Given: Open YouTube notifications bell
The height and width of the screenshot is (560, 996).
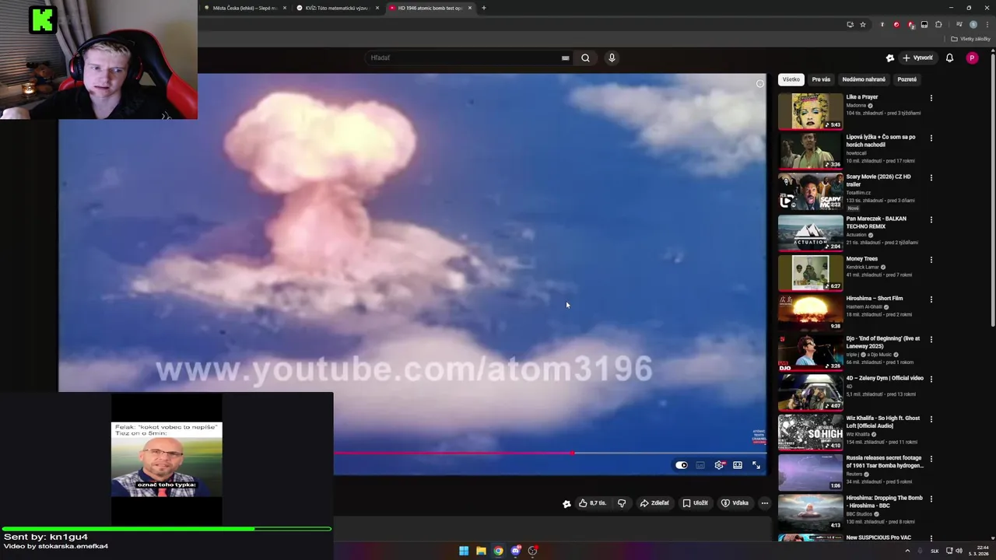Looking at the screenshot, I should pyautogui.click(x=949, y=58).
